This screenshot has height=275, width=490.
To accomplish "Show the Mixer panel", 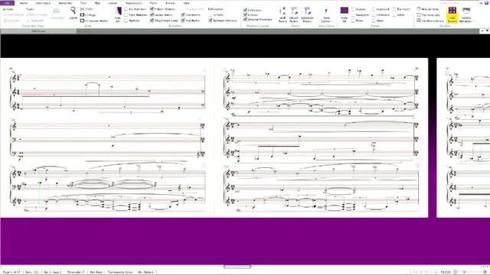I will click(x=357, y=21).
